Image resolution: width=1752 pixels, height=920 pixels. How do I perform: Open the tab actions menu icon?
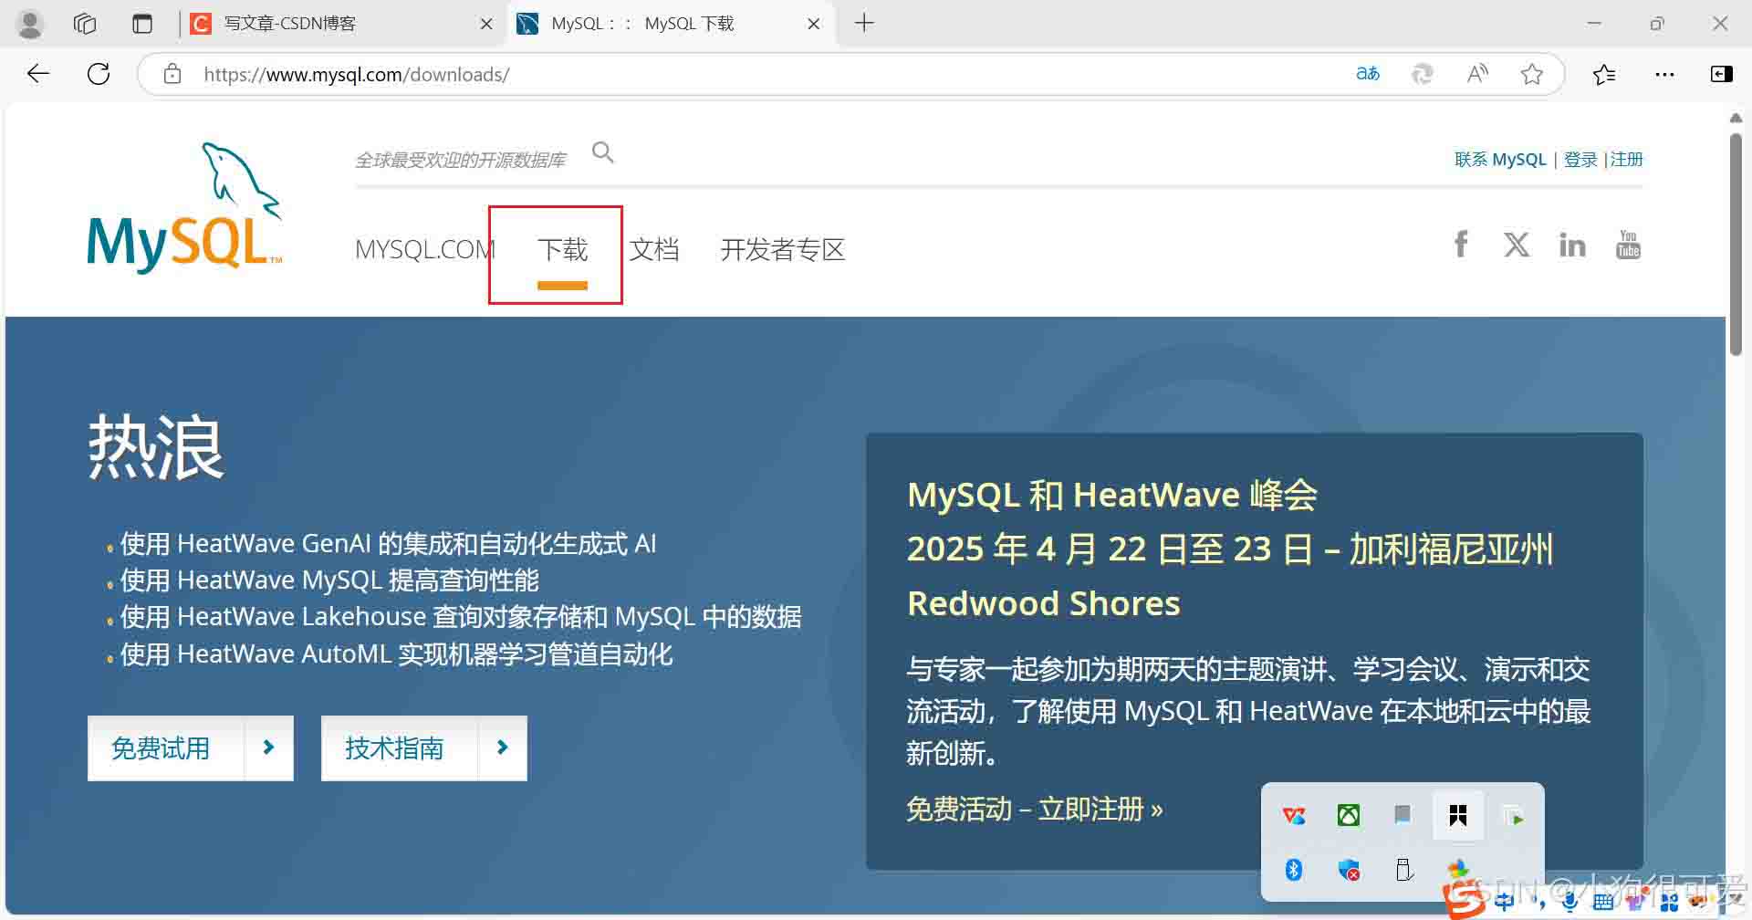click(x=142, y=24)
